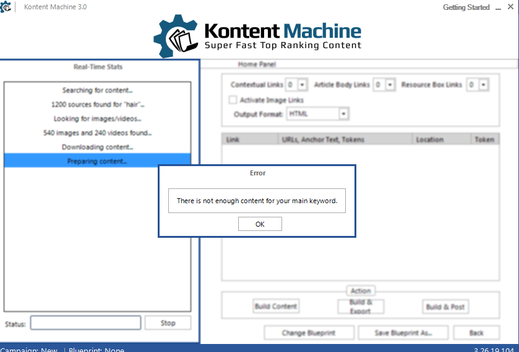Viewport: 519px width, 352px height.
Task: Click the Save Blueprint As button
Action: (403, 333)
